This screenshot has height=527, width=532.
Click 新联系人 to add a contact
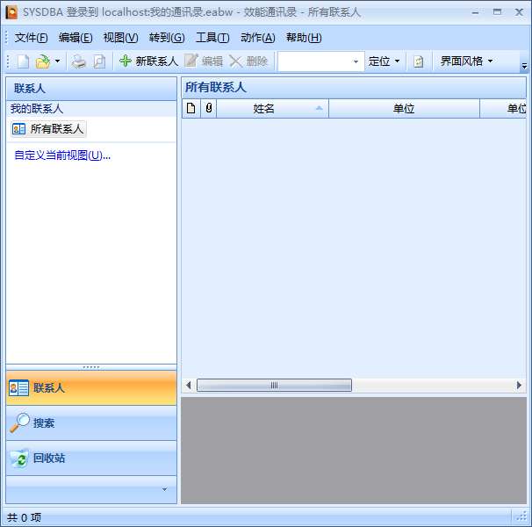pyautogui.click(x=149, y=61)
